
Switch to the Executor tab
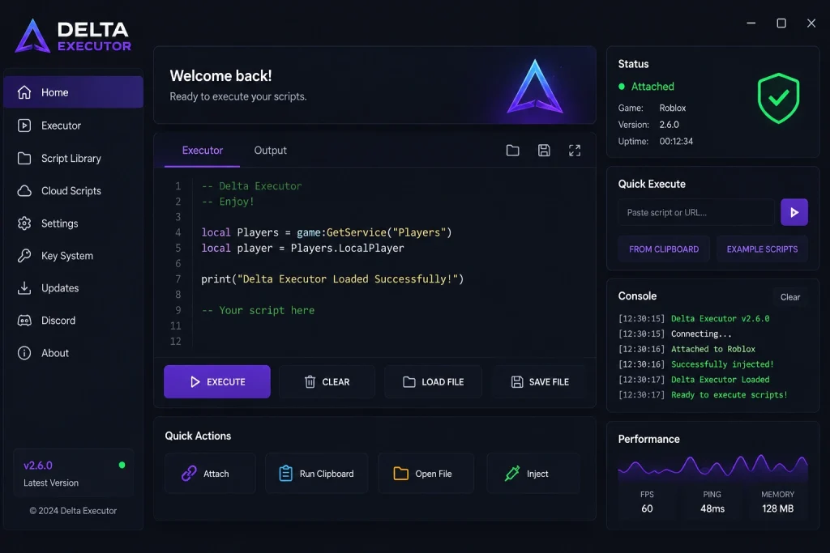(x=202, y=150)
